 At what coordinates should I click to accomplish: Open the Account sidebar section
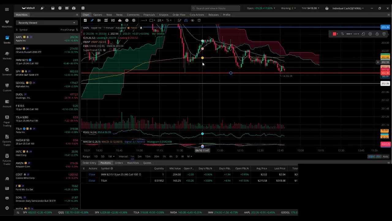(7, 103)
